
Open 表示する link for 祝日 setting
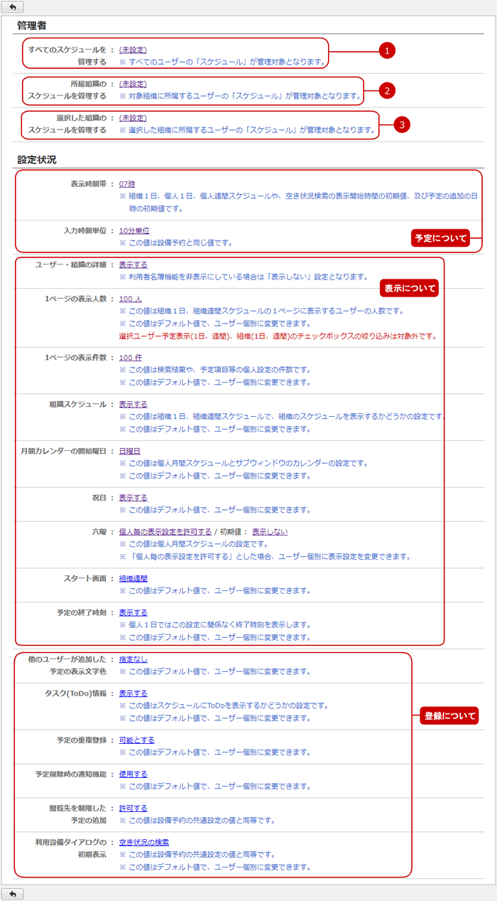[x=133, y=498]
